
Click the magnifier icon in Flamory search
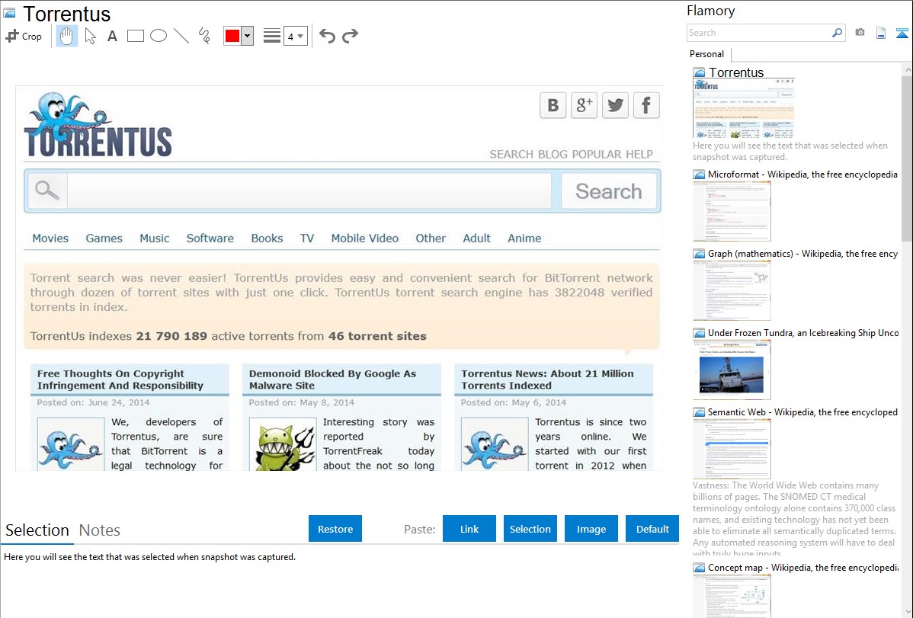837,33
